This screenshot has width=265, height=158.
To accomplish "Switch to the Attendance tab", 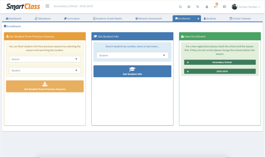I will pos(43,19).
